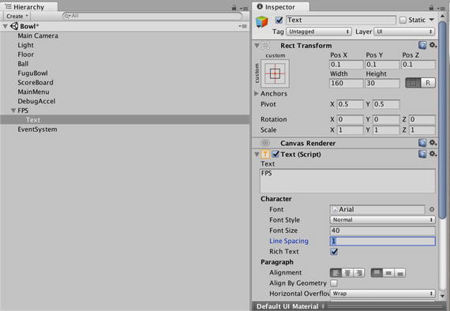Click the Canvas Renderer component icon

tap(265, 143)
